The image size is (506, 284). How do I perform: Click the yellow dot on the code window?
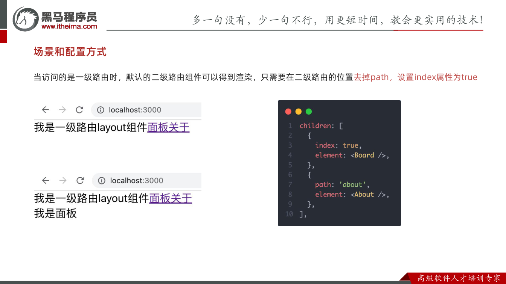299,112
